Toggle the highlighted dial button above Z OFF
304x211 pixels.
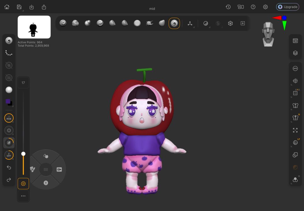point(9,143)
